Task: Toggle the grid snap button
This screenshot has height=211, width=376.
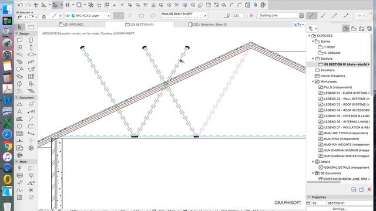Action: pos(68,5)
